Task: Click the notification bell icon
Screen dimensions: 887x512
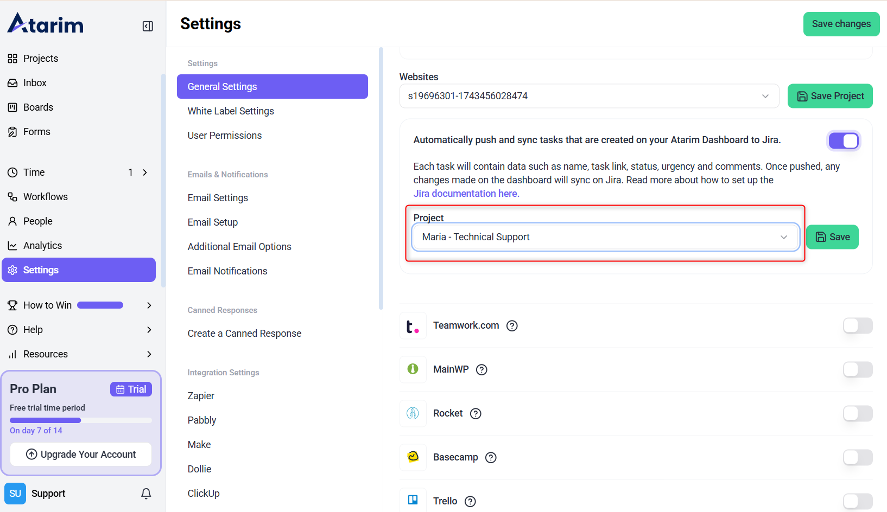Action: (146, 493)
